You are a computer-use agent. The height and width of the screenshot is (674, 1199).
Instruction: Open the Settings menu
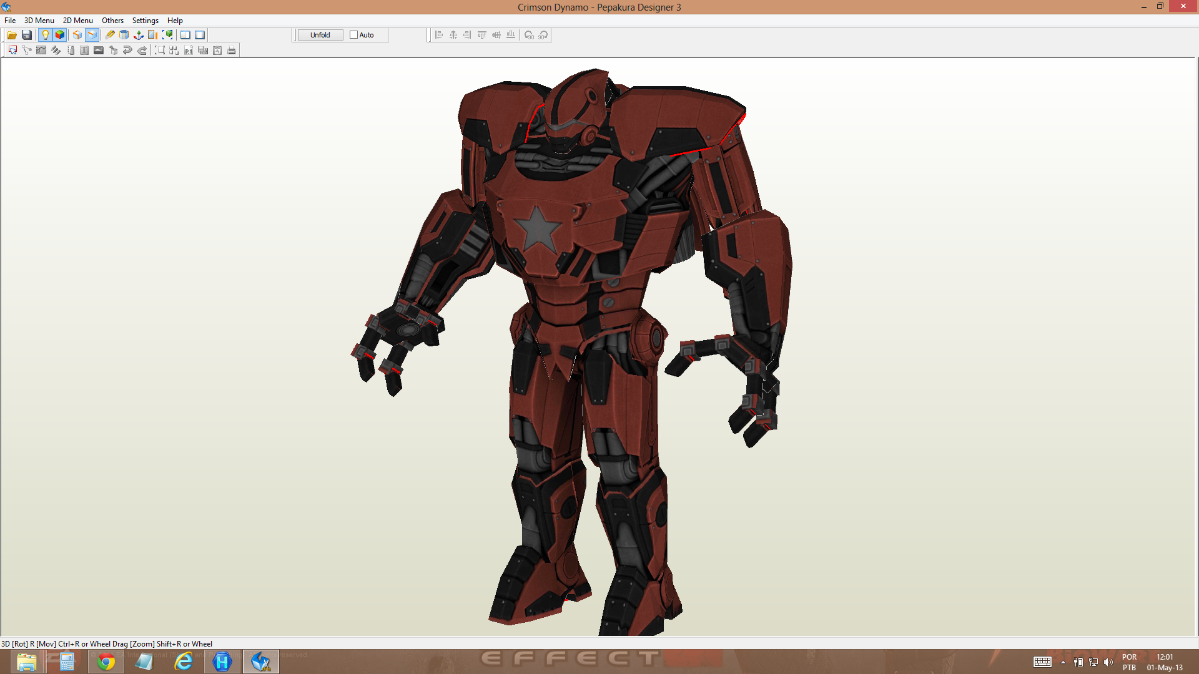tap(146, 21)
